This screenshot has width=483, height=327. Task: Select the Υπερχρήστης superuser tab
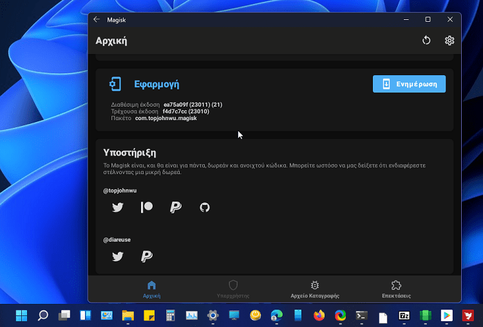233,289
